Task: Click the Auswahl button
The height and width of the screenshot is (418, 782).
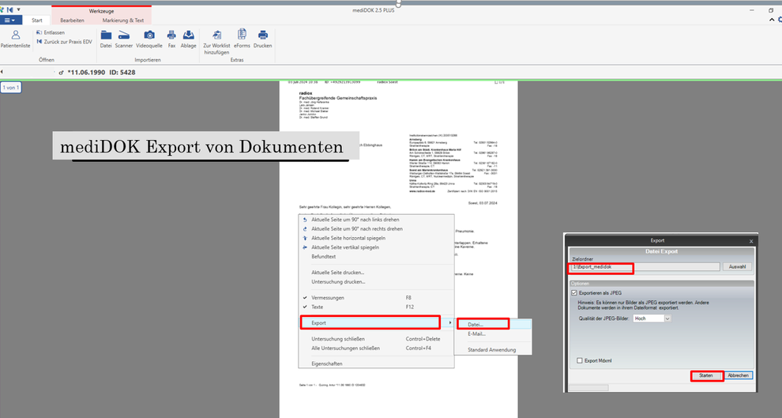Action: [737, 267]
